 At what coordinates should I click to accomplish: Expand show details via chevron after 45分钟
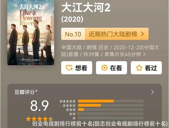point(144,54)
